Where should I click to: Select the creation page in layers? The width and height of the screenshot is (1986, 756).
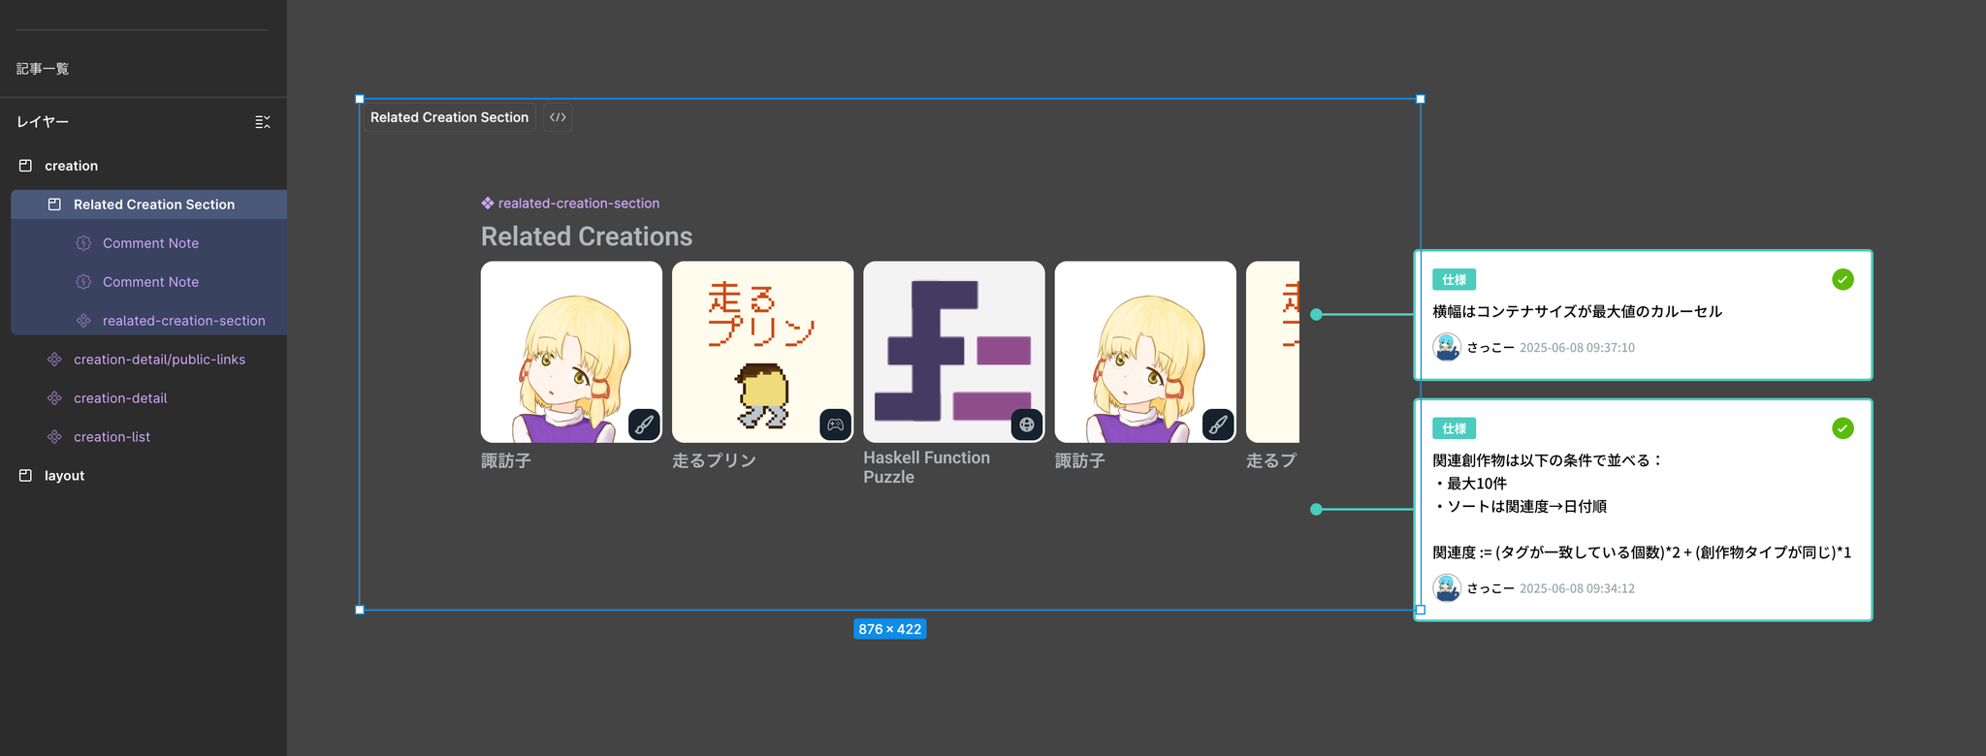[x=71, y=166]
